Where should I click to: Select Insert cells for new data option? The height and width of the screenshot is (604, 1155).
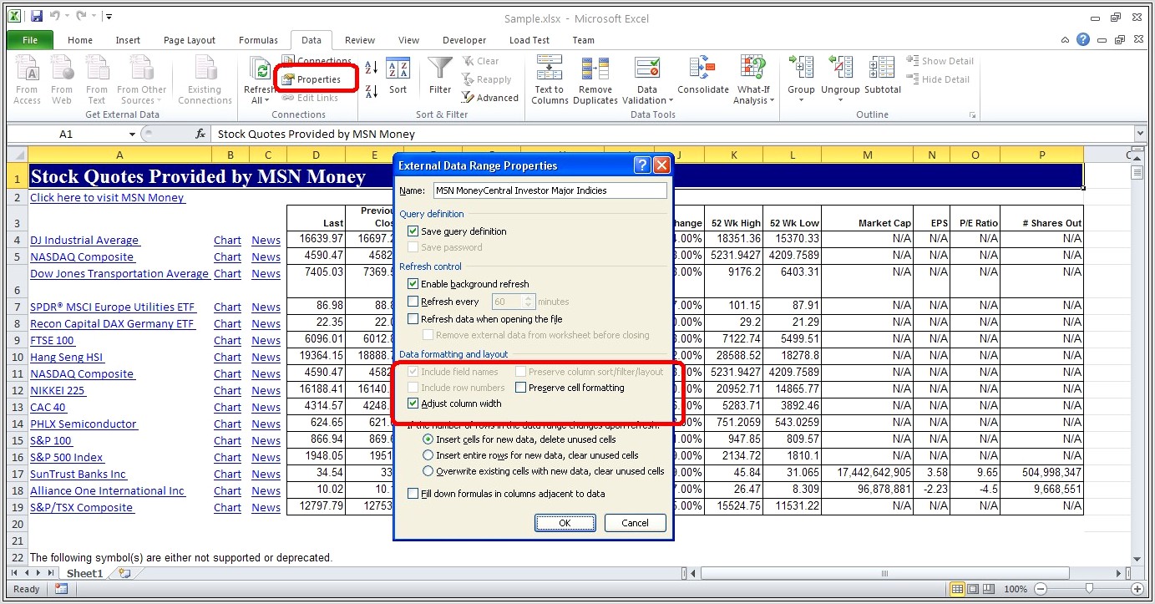428,439
